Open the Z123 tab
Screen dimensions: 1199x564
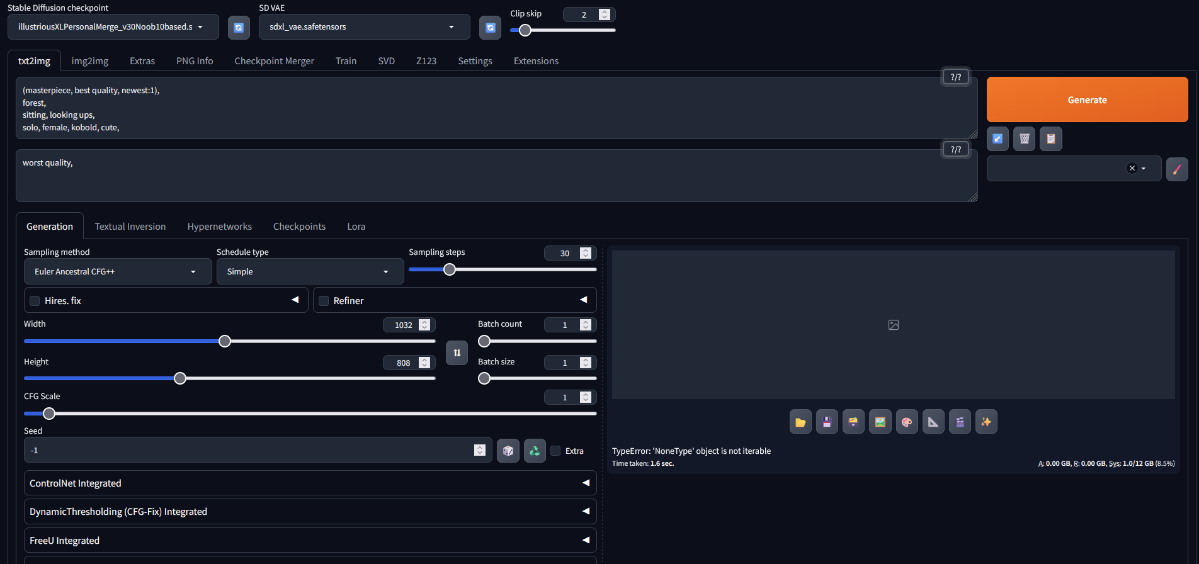[x=426, y=61]
